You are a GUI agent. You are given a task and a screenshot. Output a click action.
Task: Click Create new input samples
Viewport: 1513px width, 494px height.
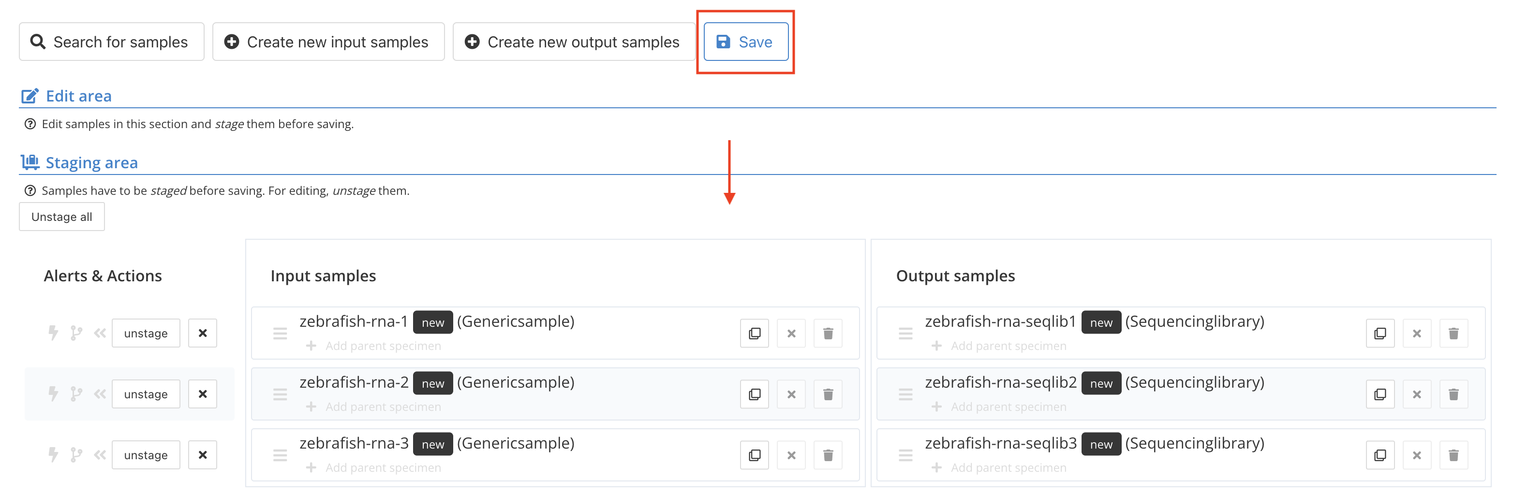(328, 42)
